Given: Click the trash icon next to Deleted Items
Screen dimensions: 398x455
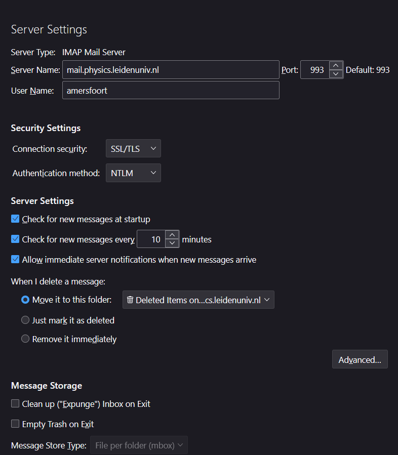Looking at the screenshot, I should click(x=131, y=300).
